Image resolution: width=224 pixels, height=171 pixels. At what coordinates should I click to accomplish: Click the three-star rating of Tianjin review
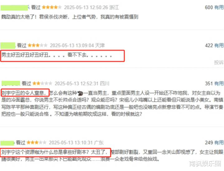[38, 45]
